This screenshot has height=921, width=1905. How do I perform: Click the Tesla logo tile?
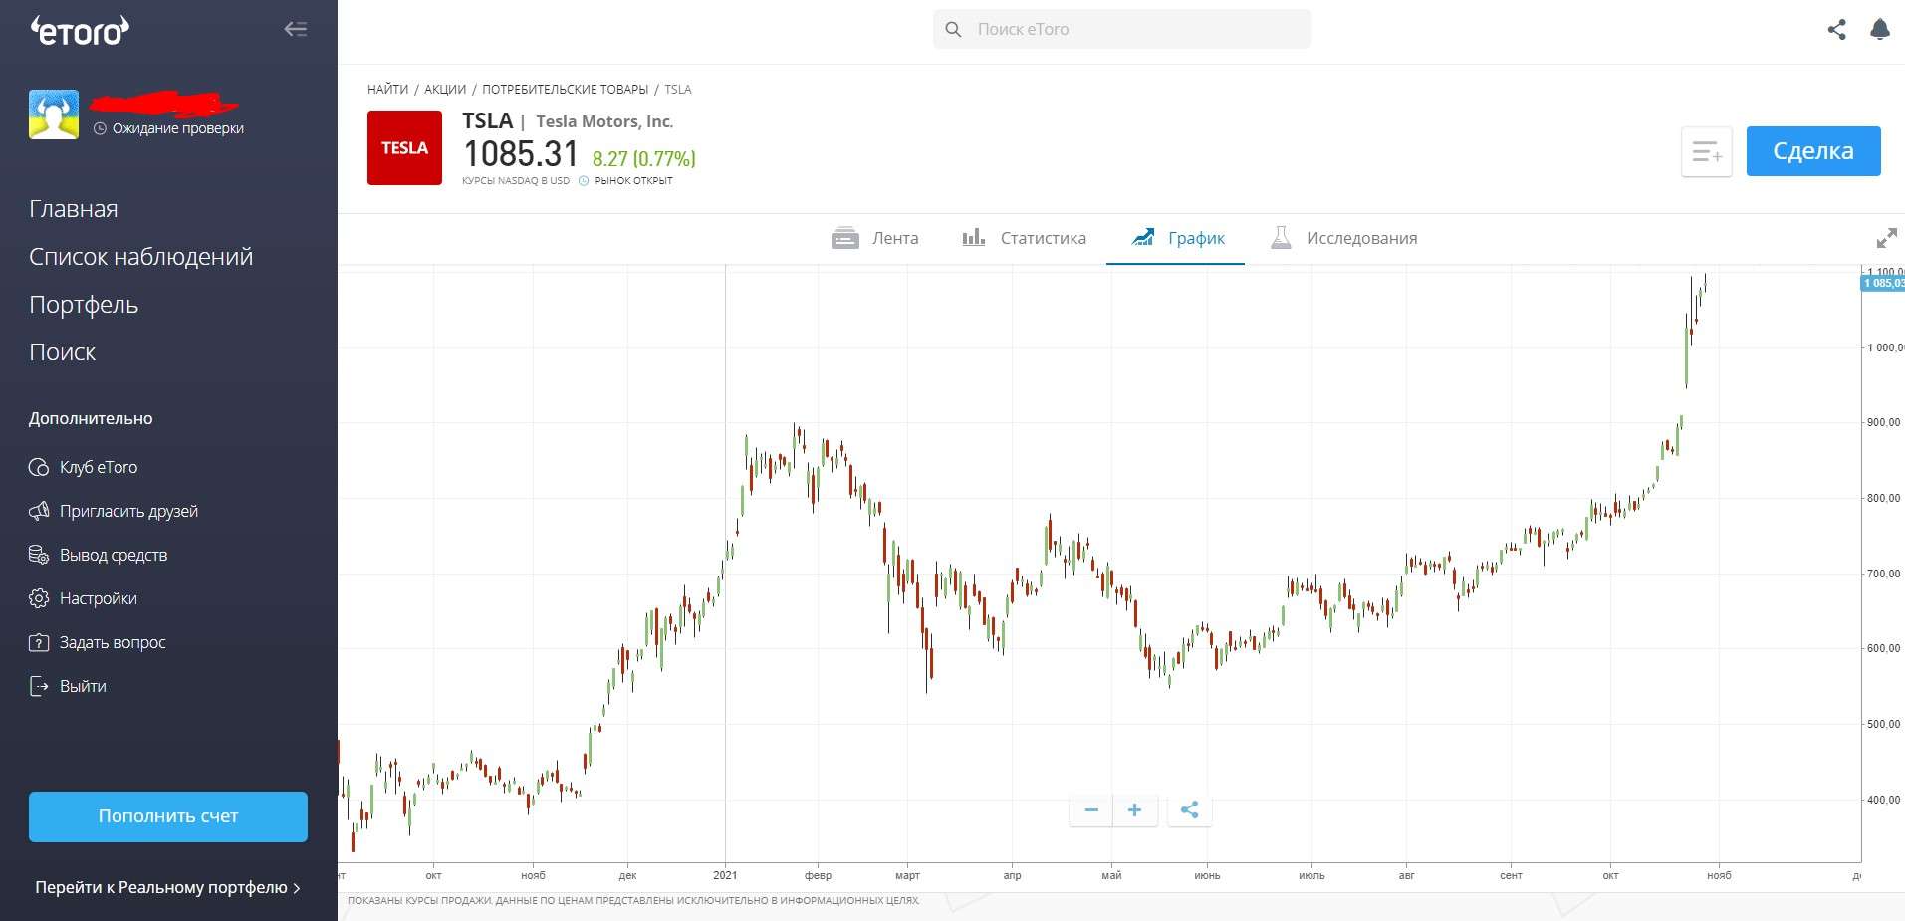click(x=404, y=147)
